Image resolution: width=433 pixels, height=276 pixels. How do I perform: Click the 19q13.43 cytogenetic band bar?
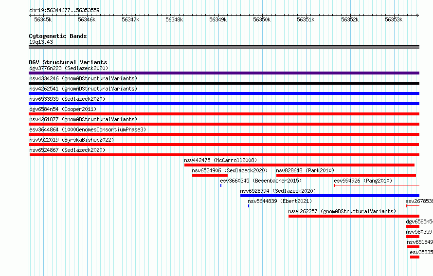[x=224, y=47]
